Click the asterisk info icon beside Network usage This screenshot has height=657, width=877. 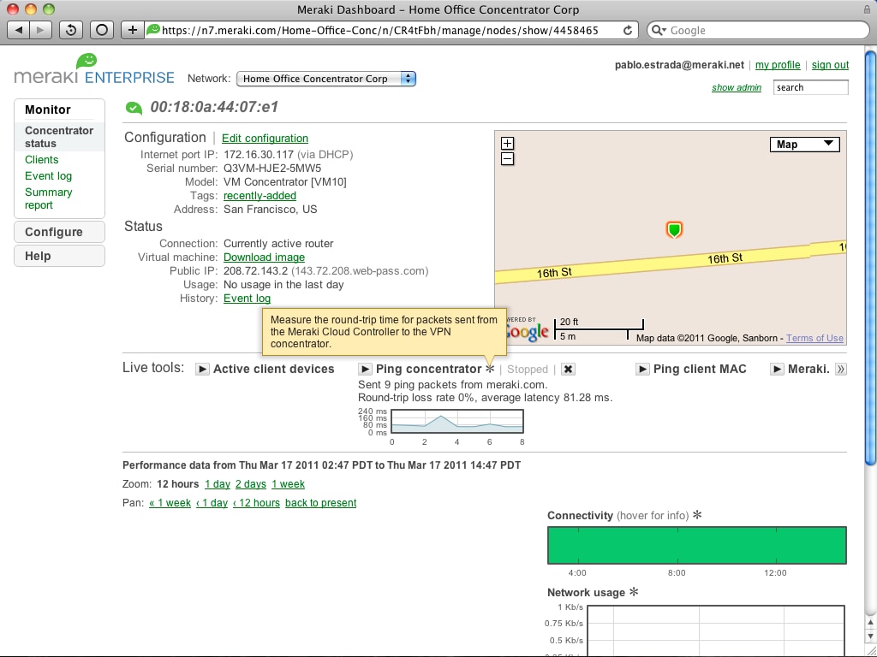click(x=634, y=592)
